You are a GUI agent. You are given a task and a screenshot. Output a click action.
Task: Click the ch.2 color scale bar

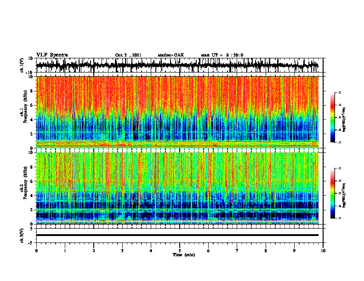(332, 193)
